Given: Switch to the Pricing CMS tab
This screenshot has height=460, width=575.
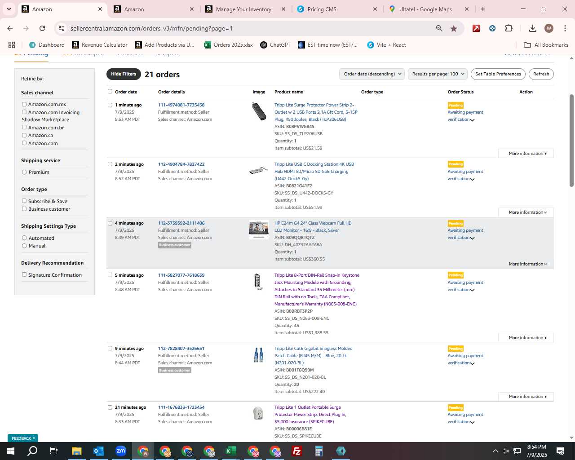Looking at the screenshot, I should 337,9.
